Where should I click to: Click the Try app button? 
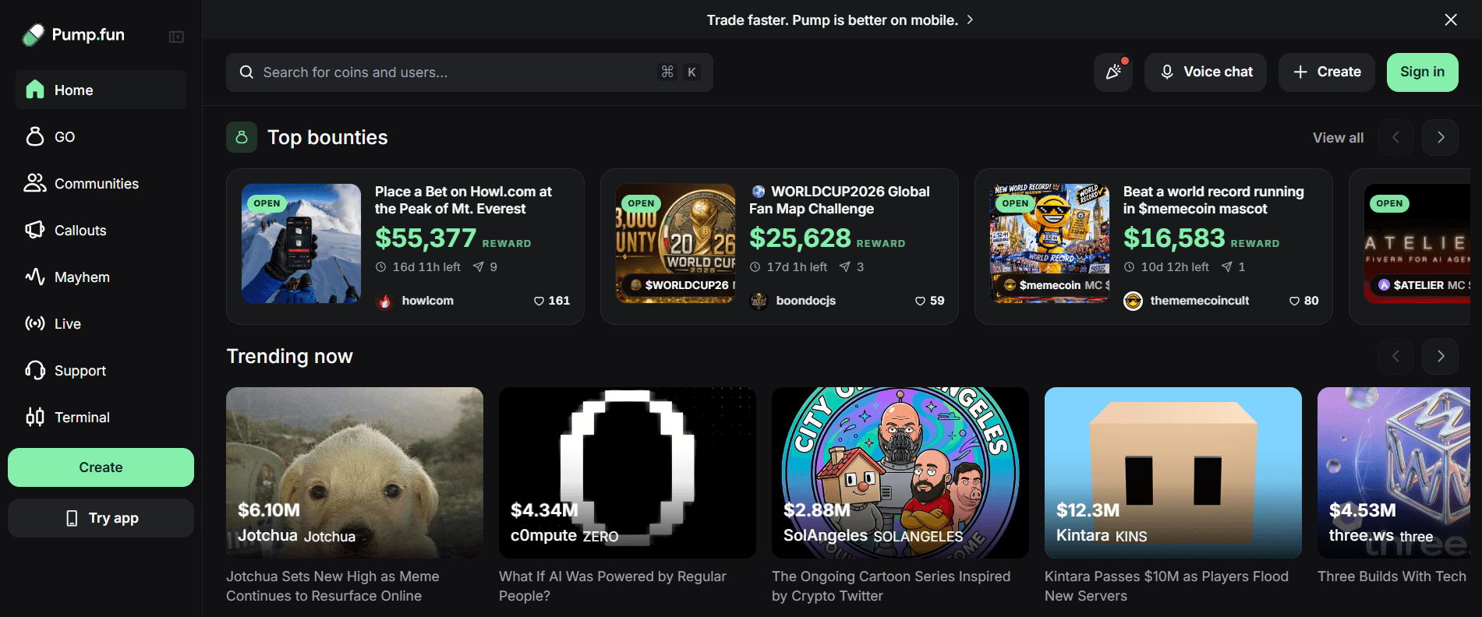101,518
